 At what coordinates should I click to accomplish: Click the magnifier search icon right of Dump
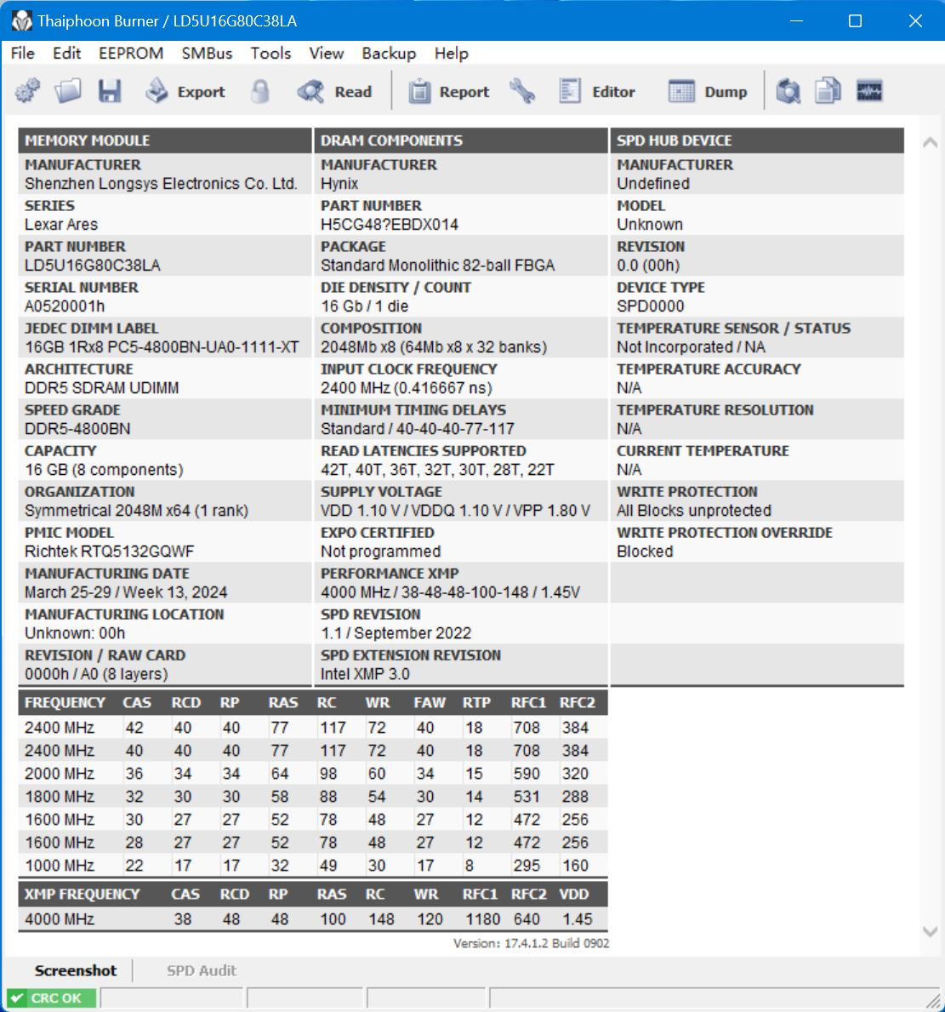pos(788,91)
